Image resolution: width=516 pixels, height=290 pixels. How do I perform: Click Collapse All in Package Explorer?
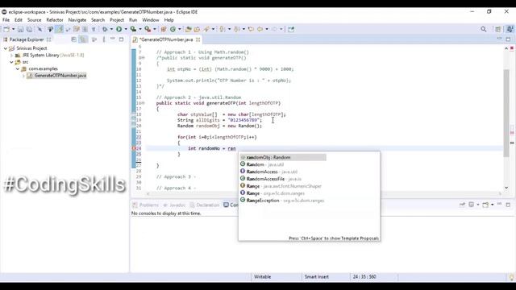tap(73, 39)
